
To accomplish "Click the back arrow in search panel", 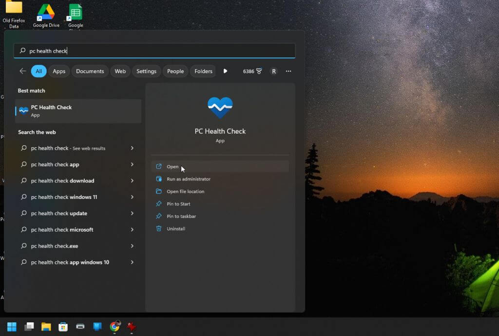I will 22,71.
